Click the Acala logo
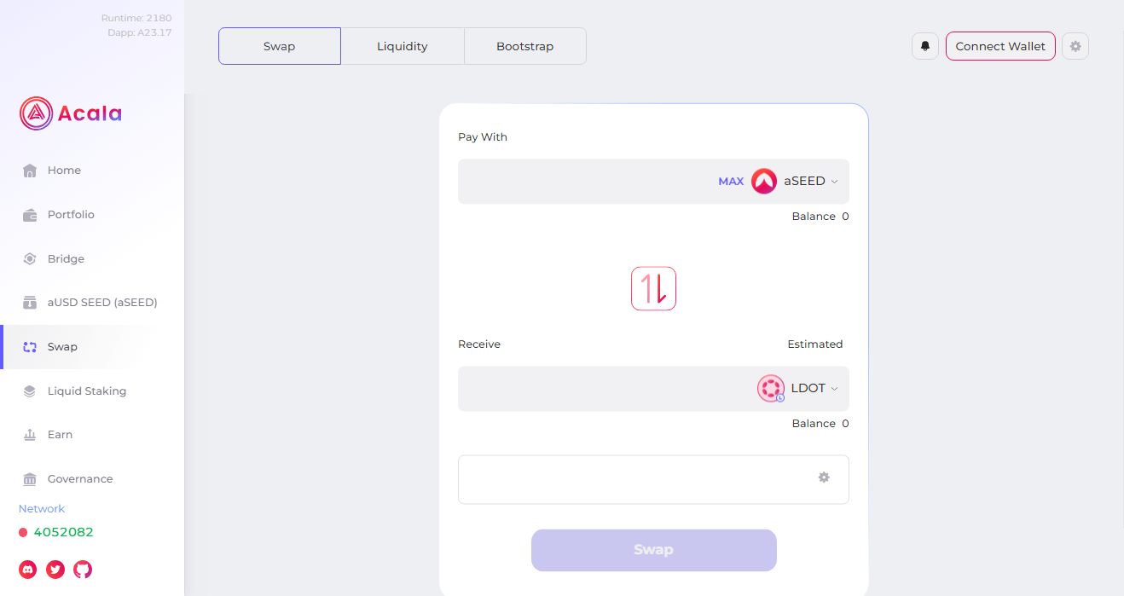This screenshot has height=596, width=1124. point(71,113)
